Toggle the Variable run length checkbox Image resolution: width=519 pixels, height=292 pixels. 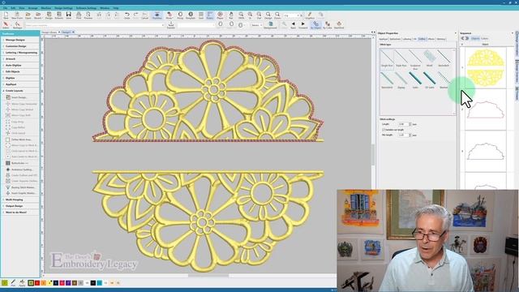point(384,130)
